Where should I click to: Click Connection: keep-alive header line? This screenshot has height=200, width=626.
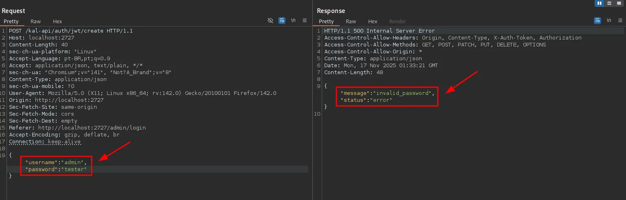45,142
